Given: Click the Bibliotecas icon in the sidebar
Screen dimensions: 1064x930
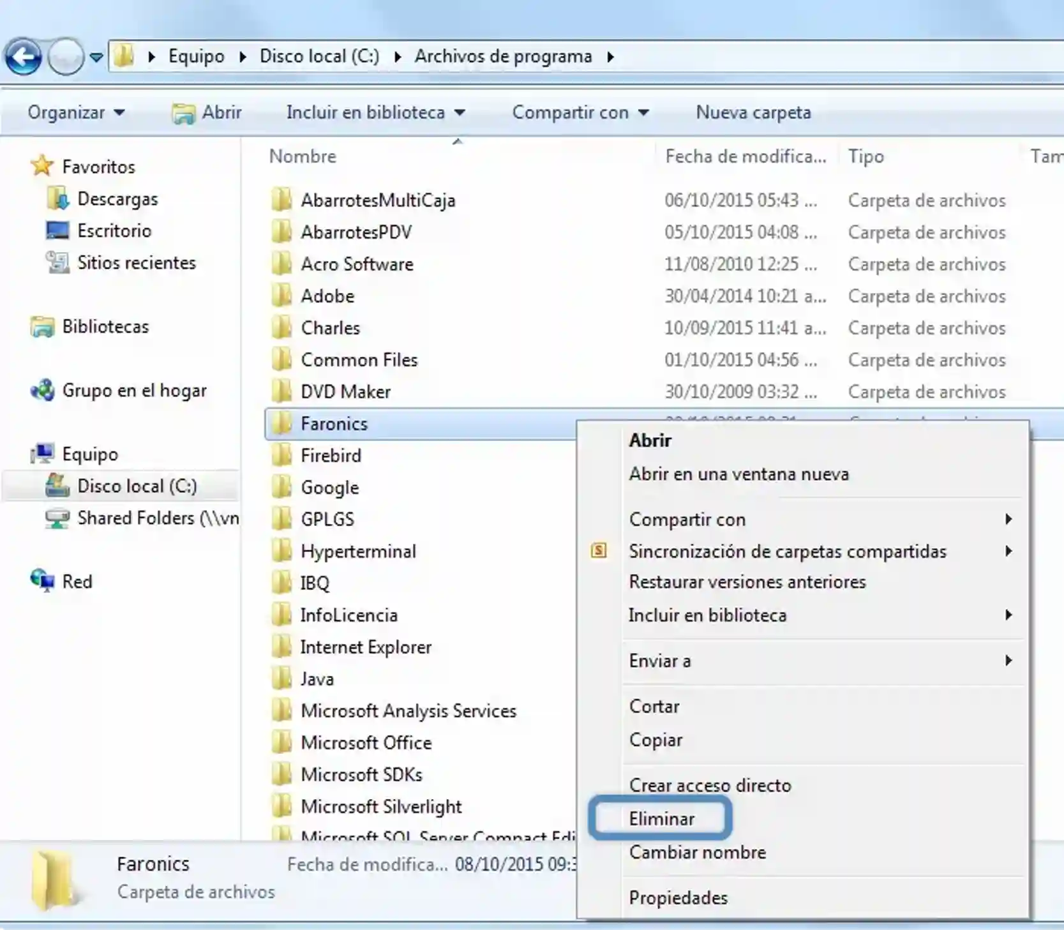Looking at the screenshot, I should click(43, 326).
